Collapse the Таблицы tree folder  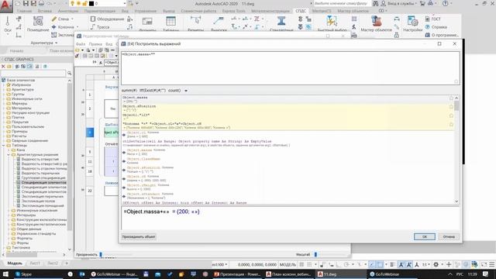pos(4,146)
